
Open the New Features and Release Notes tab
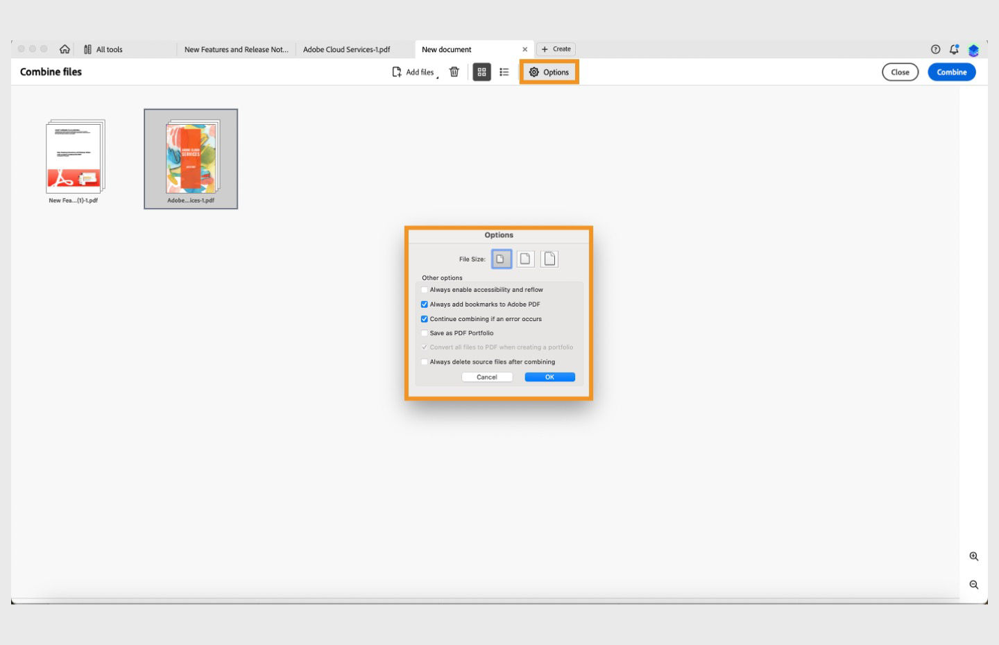237,49
